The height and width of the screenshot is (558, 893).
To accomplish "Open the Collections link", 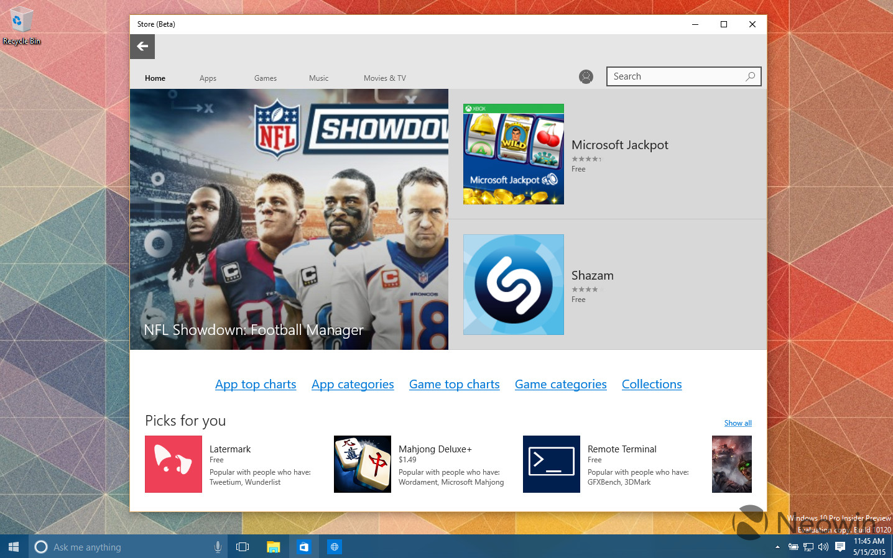I will click(x=652, y=385).
